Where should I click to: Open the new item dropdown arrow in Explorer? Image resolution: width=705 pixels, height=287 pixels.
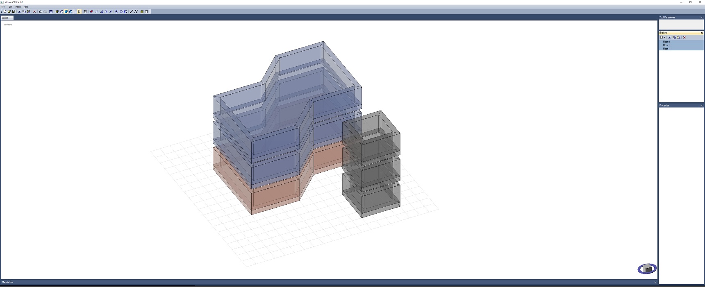(664, 37)
